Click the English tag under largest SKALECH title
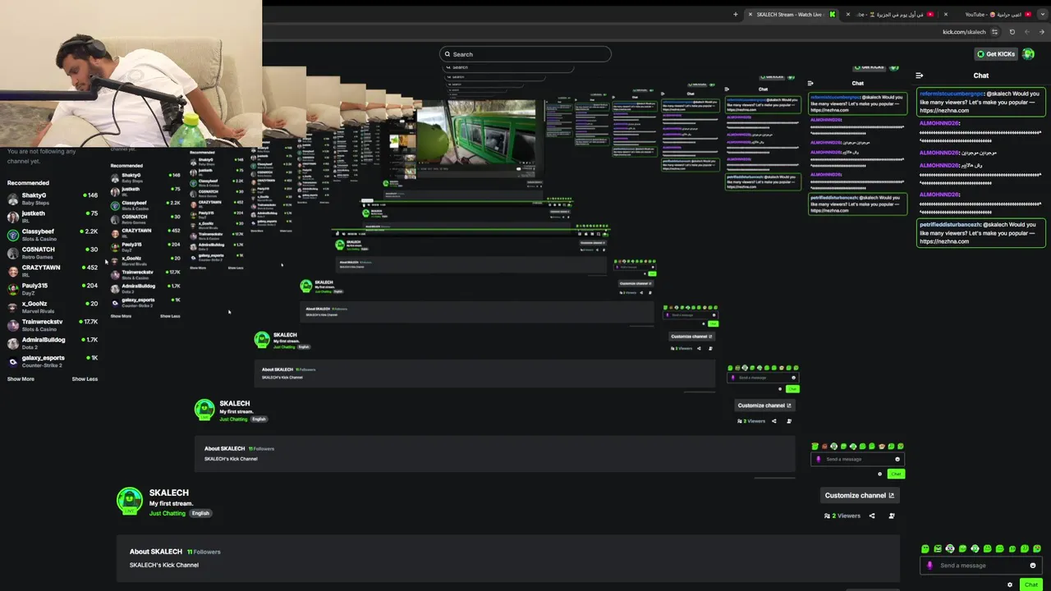This screenshot has height=591, width=1051. (200, 513)
